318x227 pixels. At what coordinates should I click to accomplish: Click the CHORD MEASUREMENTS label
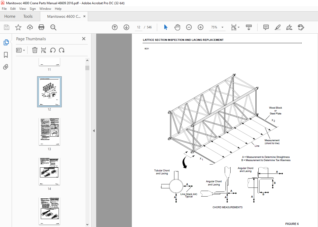click(227, 207)
